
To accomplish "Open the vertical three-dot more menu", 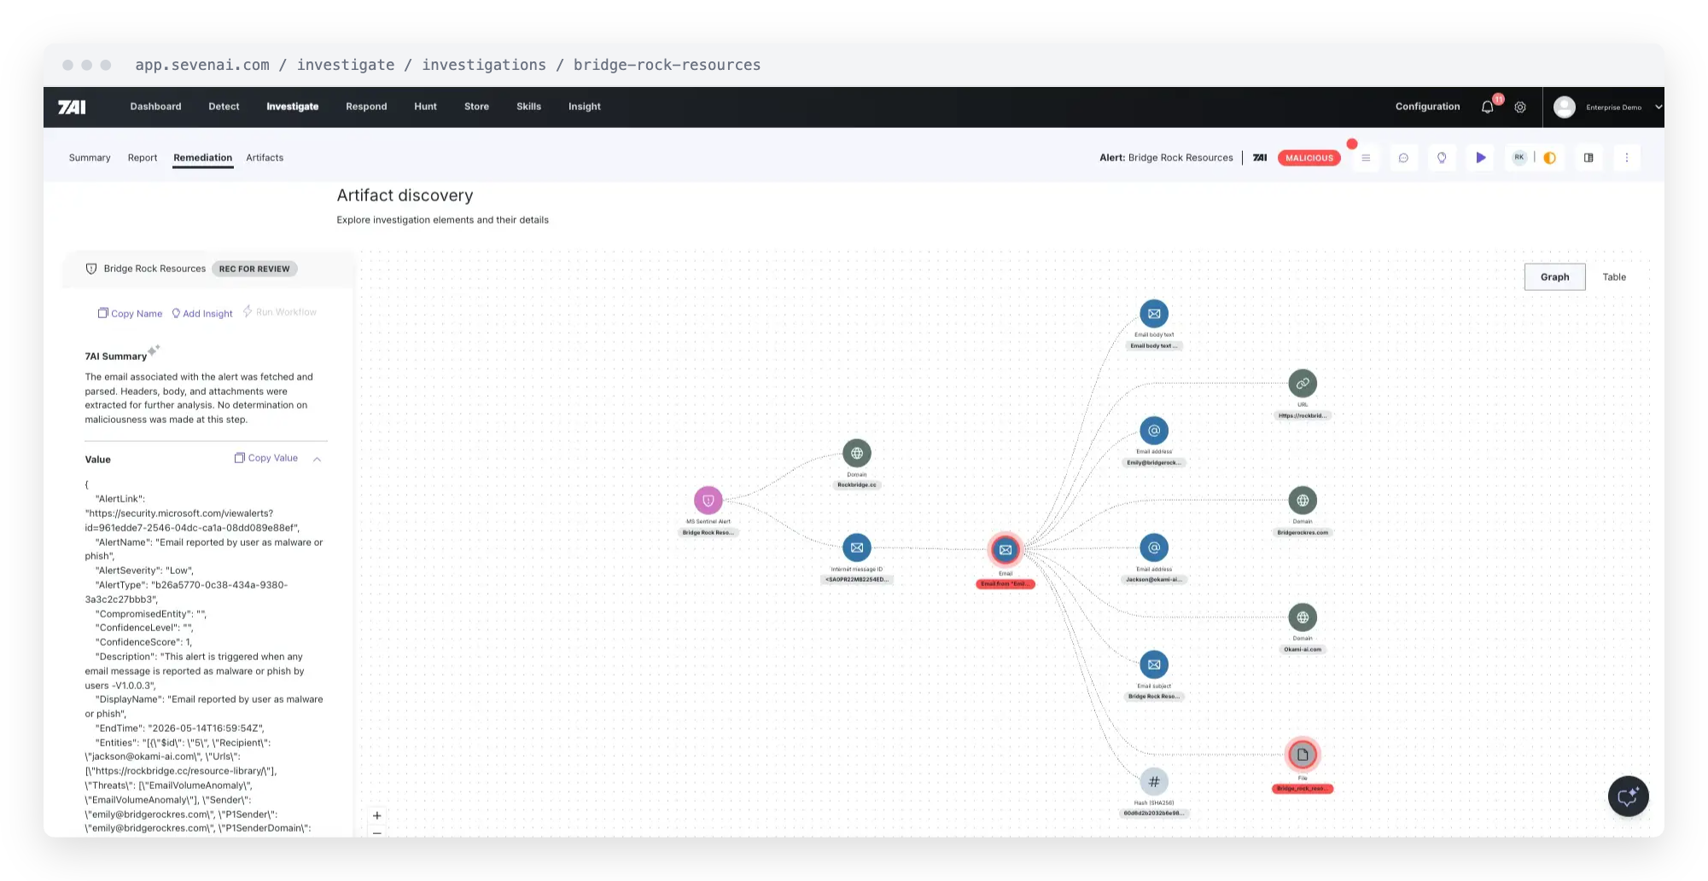I will coord(1627,158).
